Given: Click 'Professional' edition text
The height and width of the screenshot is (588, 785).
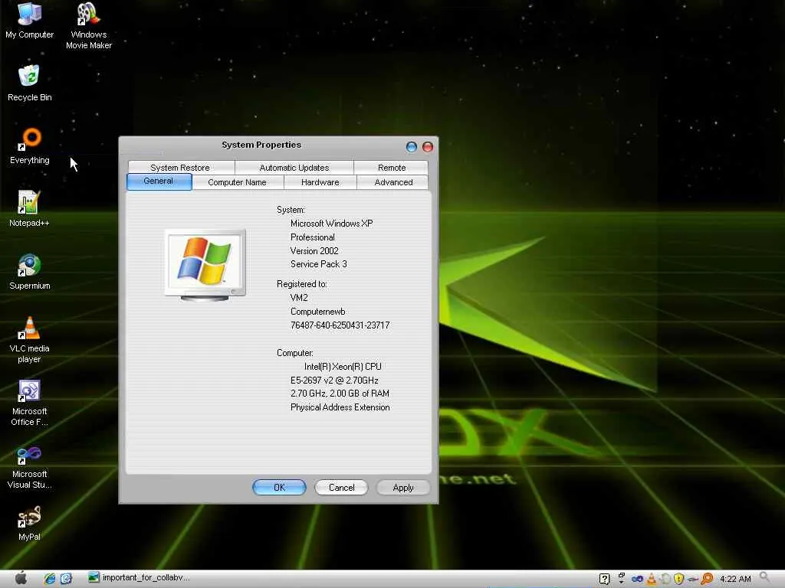Looking at the screenshot, I should pos(313,237).
